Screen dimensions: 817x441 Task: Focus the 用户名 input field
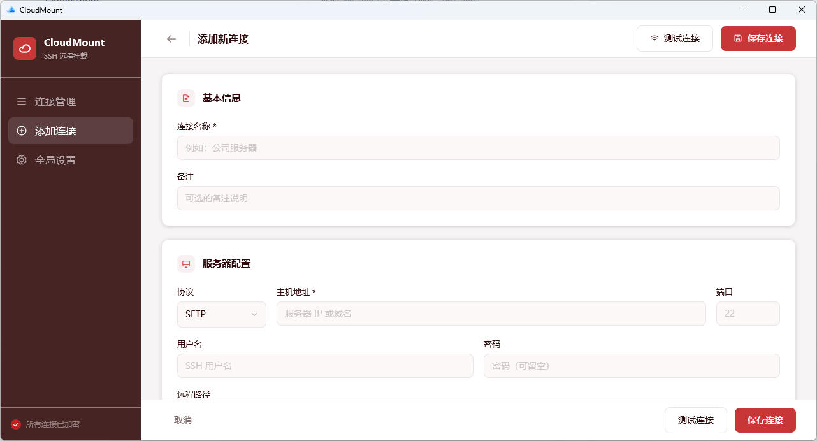325,366
